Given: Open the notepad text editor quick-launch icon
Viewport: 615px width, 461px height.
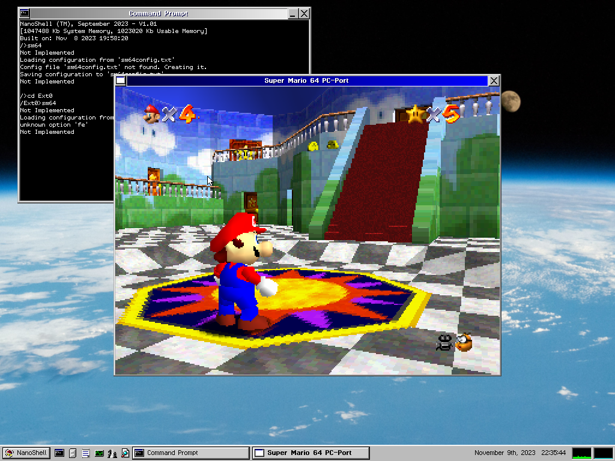Looking at the screenshot, I should 86,453.
